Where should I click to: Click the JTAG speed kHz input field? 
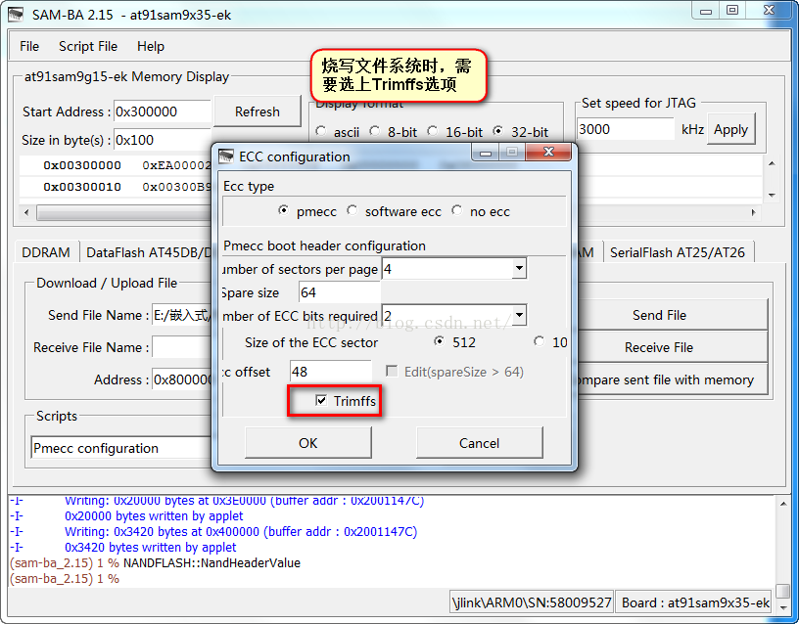click(626, 129)
